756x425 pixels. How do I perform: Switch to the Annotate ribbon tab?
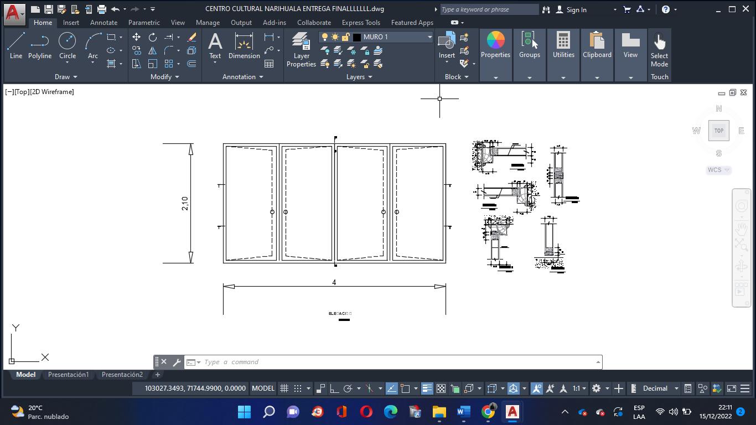point(103,23)
